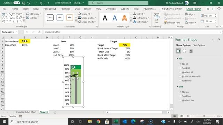
Task: Select the Gradient line radio option
Action: [x=180, y=100]
